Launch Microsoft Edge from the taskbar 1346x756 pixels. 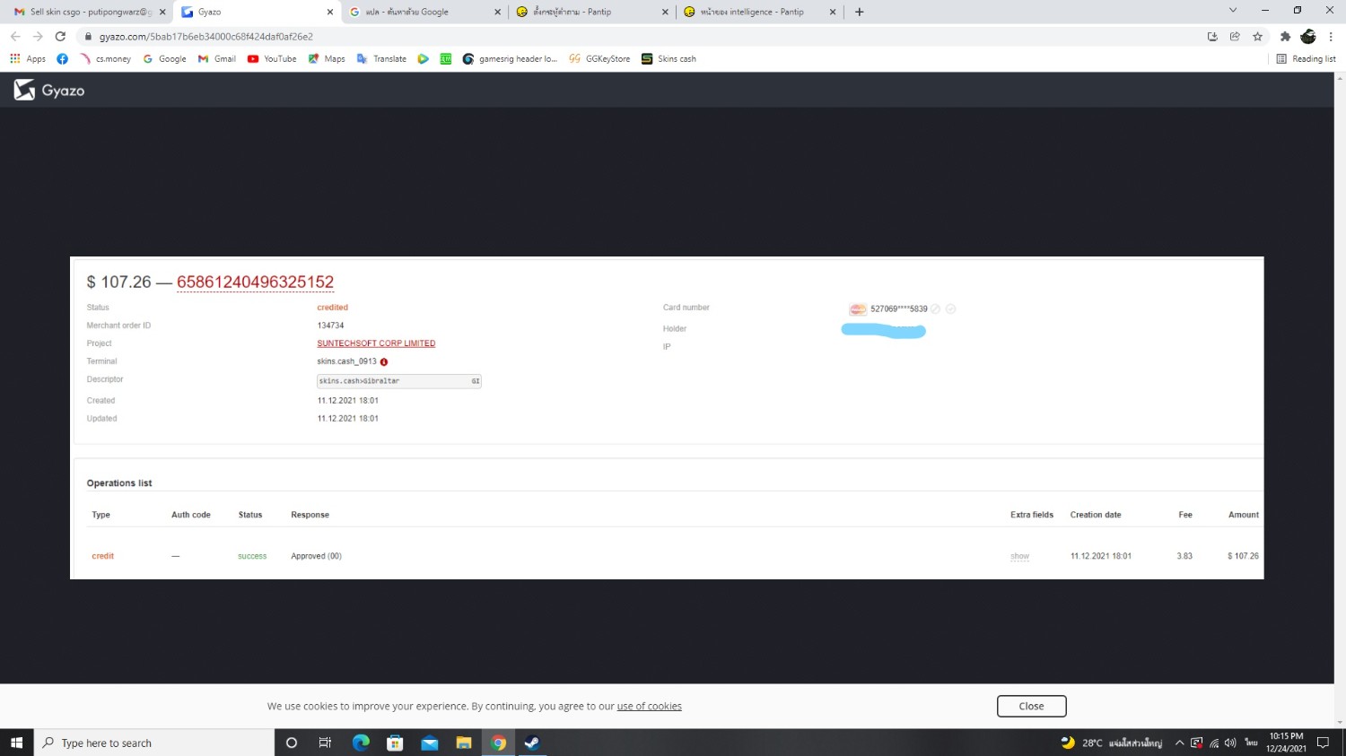click(361, 743)
